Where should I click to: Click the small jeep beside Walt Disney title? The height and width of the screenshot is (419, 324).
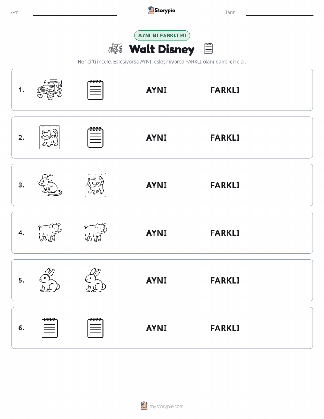point(115,48)
